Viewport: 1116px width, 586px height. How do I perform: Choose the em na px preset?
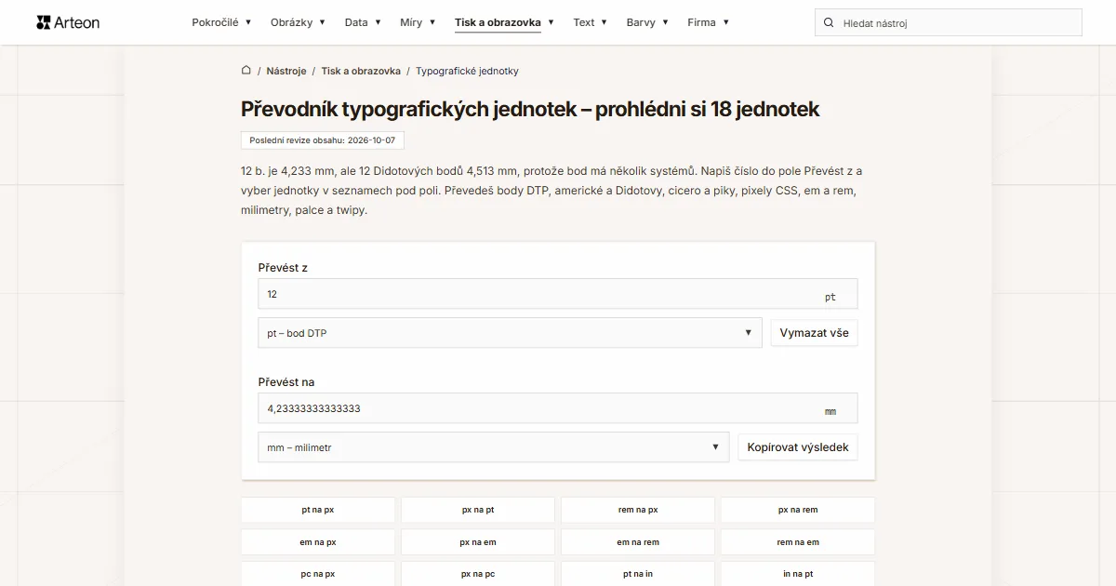[x=318, y=542]
